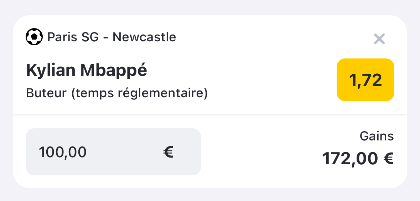
Task: Click the word Newcastle in the match header
Action: click(x=144, y=37)
